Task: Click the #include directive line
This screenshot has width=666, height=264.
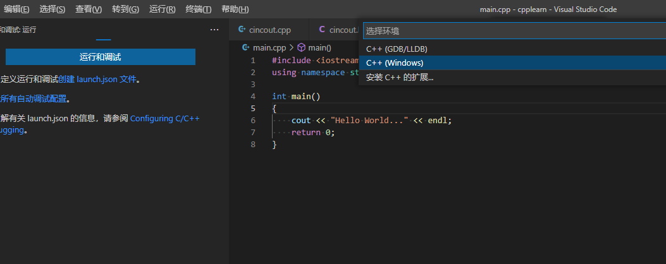Action: click(316, 60)
